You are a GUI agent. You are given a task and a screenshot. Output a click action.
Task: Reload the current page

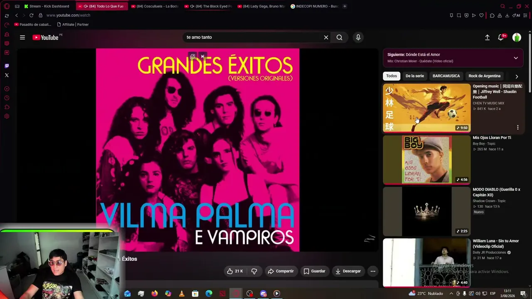31,15
